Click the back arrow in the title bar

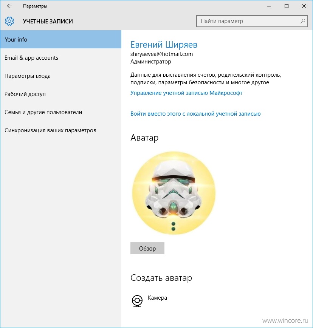(9, 6)
